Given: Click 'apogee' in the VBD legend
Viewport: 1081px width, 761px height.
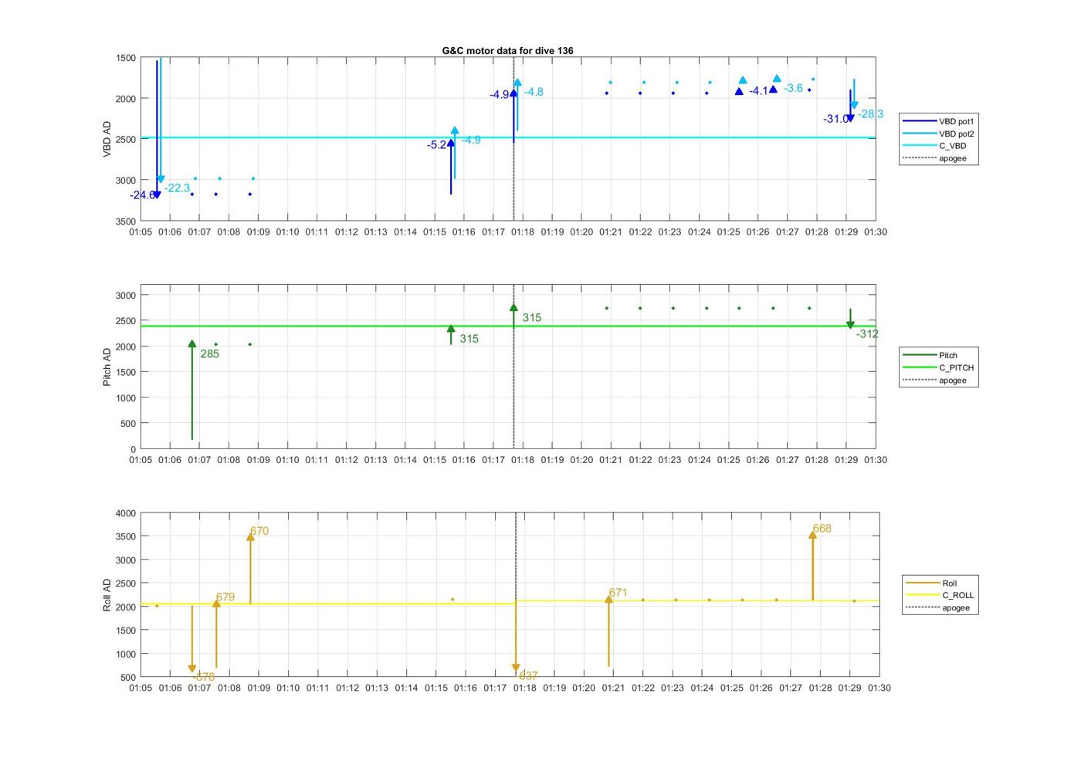Looking at the screenshot, I should [934, 158].
